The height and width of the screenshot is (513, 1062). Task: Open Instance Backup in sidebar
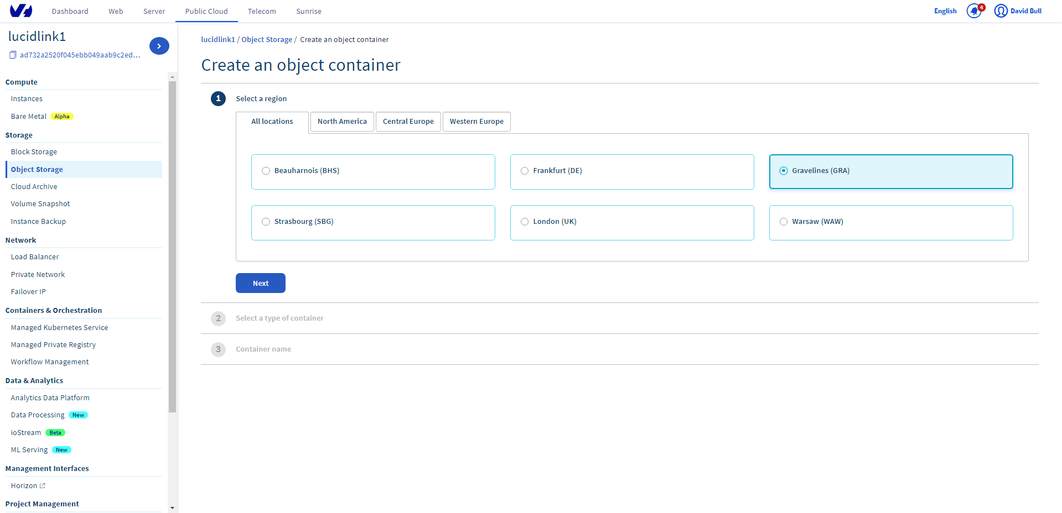click(38, 222)
